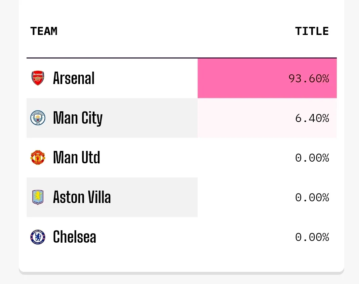Sort by the TEAM column header
The width and height of the screenshot is (359, 284).
tap(44, 31)
